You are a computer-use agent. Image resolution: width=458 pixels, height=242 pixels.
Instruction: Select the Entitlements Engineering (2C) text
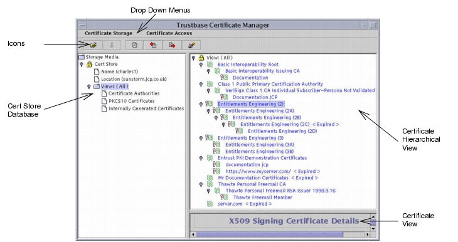[x=275, y=124]
